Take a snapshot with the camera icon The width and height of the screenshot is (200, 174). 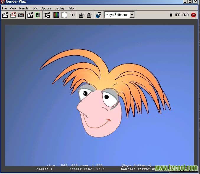tap(21, 15)
